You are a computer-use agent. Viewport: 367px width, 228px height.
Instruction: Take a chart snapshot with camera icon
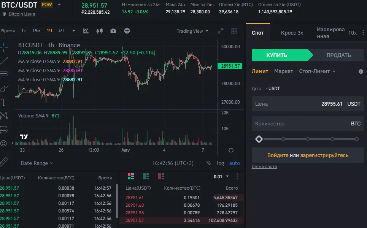point(113,31)
